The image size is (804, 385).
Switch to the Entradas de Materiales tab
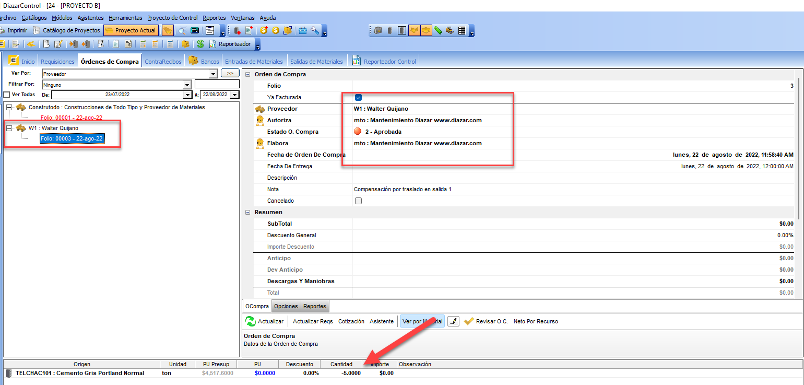pos(254,62)
